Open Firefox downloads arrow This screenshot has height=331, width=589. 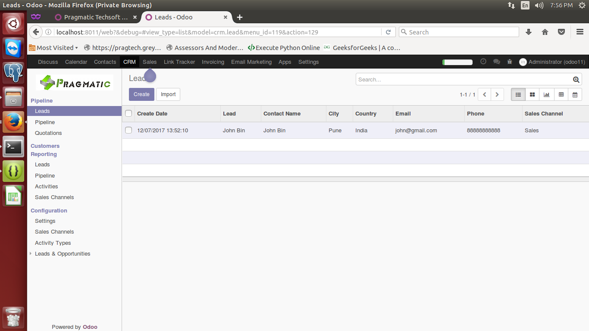(529, 32)
